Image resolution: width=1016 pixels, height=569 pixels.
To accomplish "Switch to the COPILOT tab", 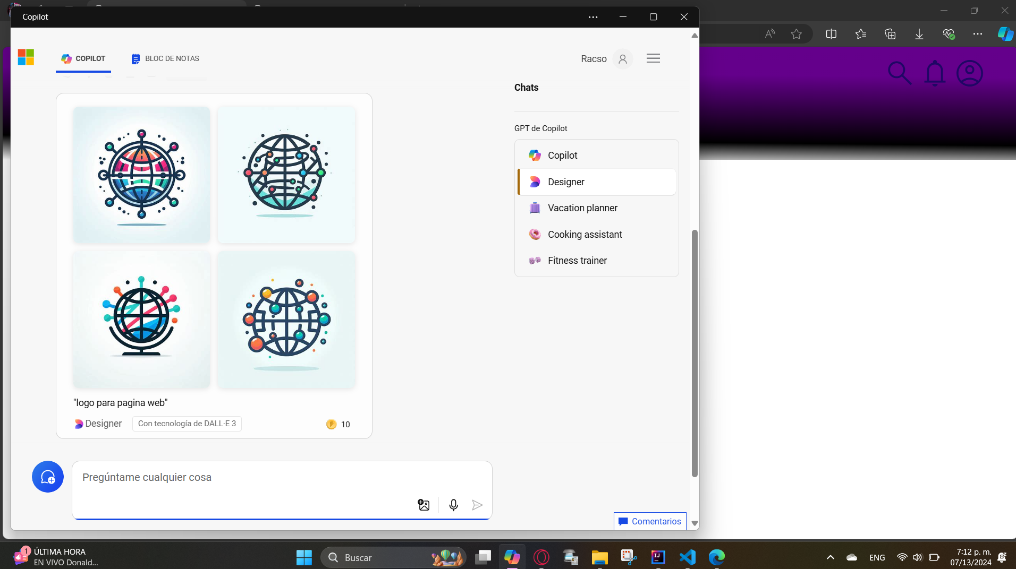I will 83,58.
